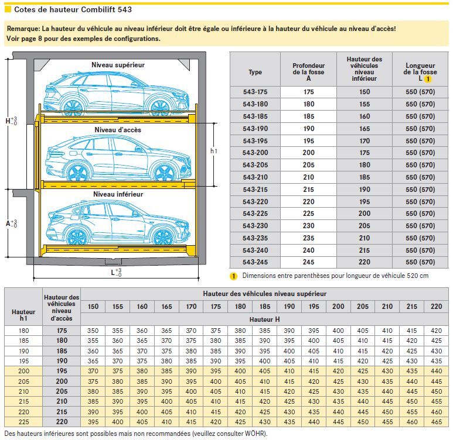The image size is (453, 440).
Task: Select the Hauteur H subheader row
Action: click(x=264, y=319)
